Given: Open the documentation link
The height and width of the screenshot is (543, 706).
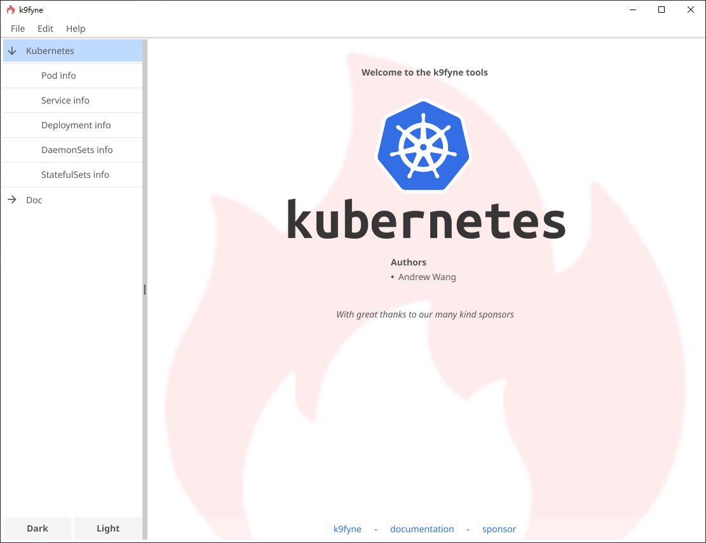Looking at the screenshot, I should (x=422, y=529).
